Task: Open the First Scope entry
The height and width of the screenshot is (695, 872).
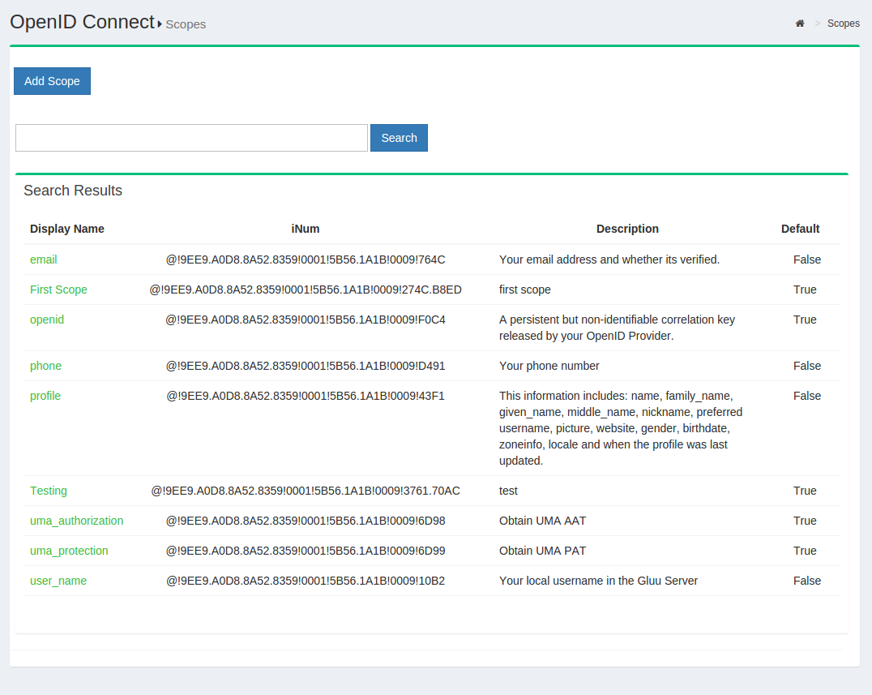Action: 58,290
